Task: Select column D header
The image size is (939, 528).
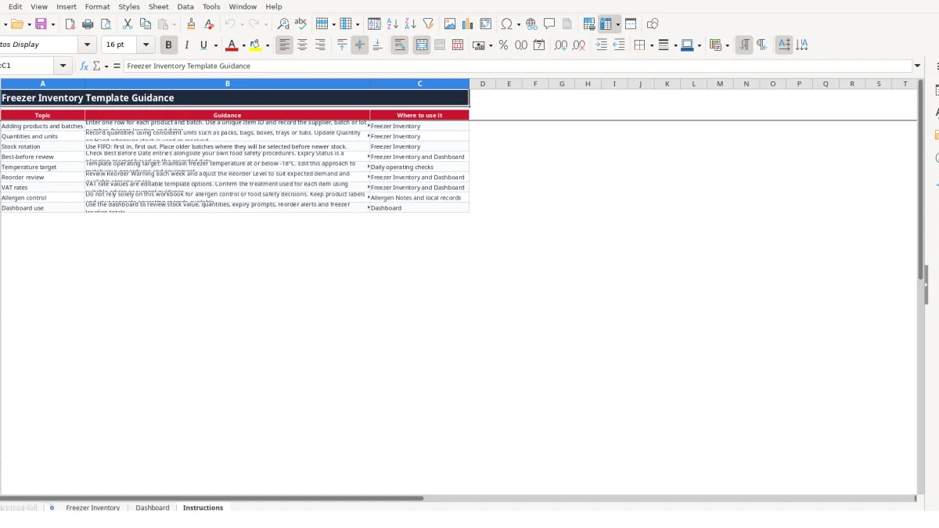Action: (x=483, y=84)
